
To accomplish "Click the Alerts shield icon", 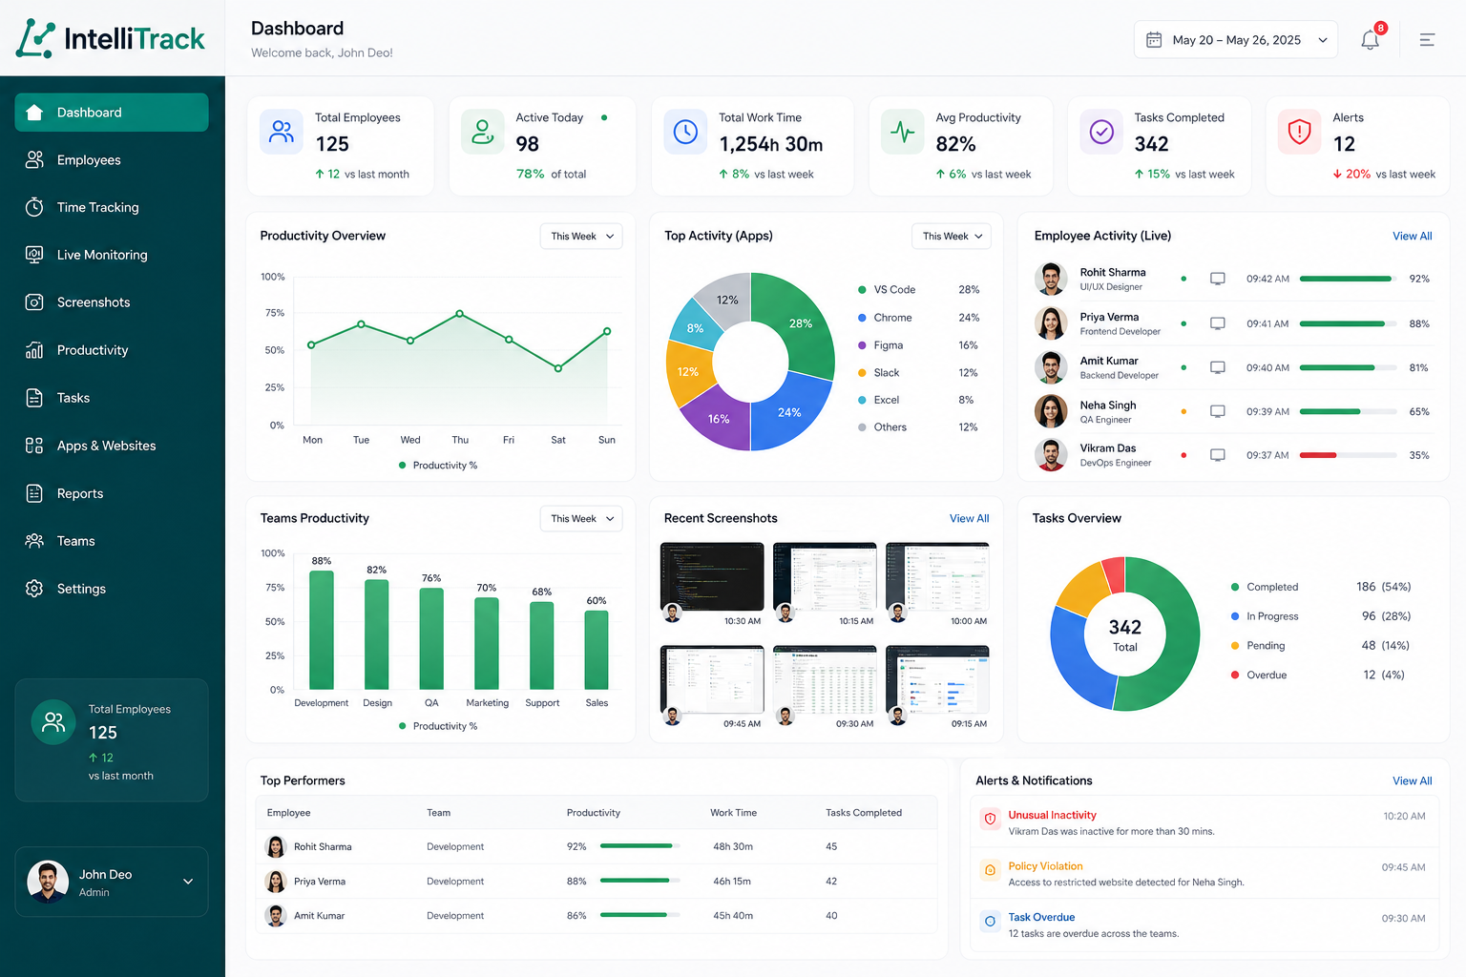I will point(1300,132).
